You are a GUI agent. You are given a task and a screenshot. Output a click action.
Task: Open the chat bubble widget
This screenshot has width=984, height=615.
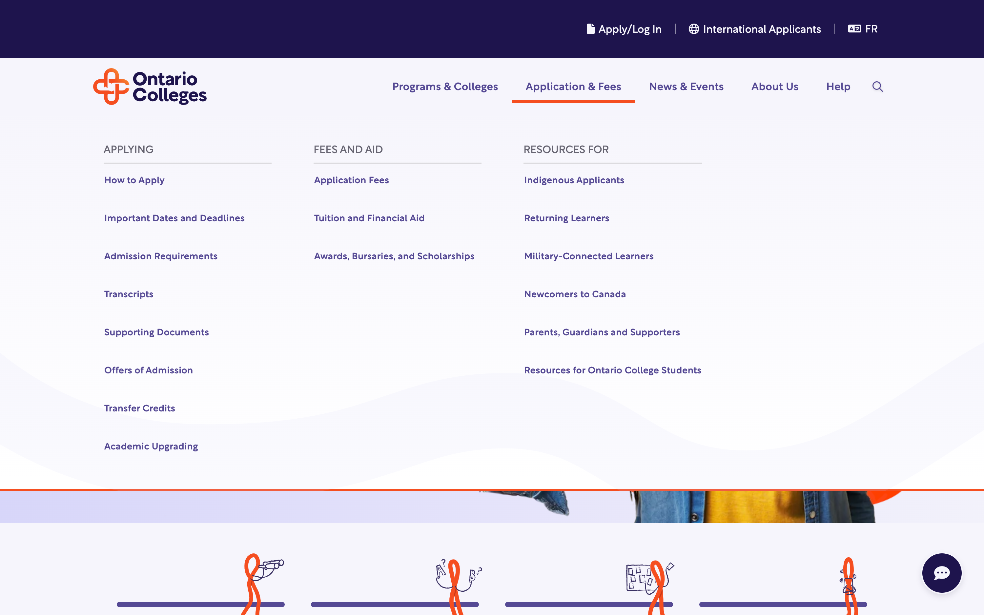pos(941,573)
